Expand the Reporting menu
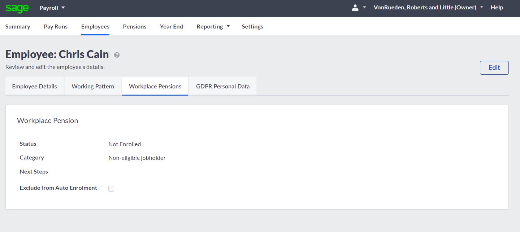This screenshot has height=232, width=520. point(213,26)
